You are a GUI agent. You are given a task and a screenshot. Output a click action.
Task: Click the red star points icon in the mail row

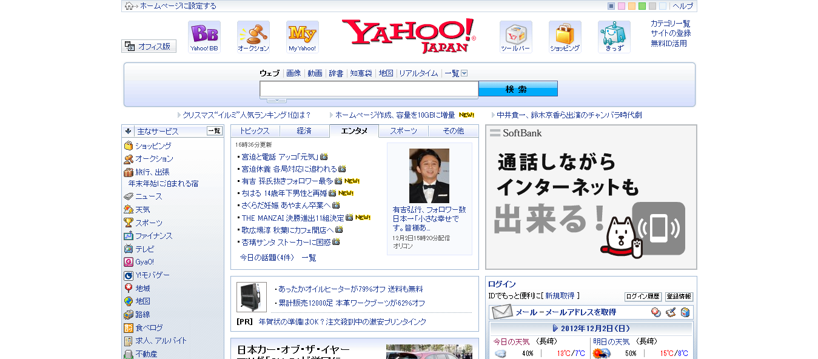tap(656, 312)
